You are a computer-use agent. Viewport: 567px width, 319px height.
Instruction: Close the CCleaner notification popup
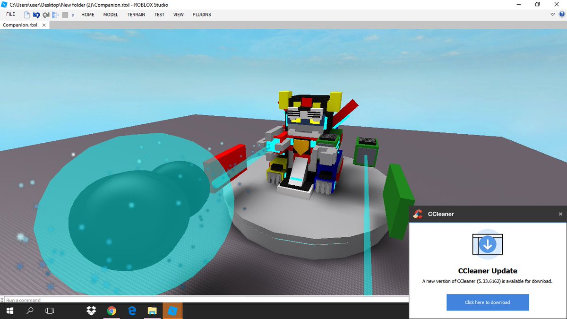pyautogui.click(x=561, y=214)
